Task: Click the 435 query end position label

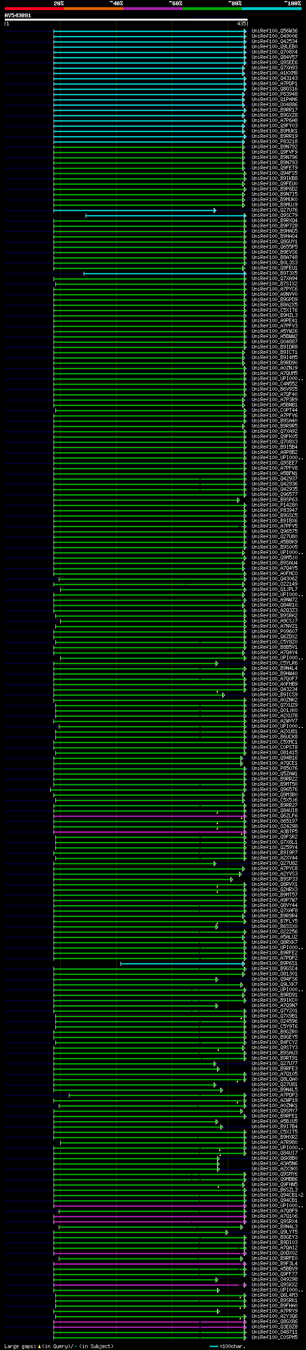Action: pos(241,23)
